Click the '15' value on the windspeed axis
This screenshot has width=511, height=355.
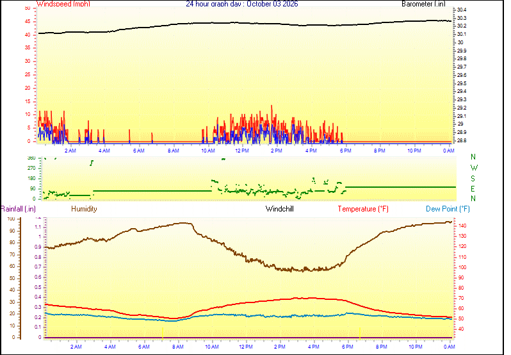28,101
